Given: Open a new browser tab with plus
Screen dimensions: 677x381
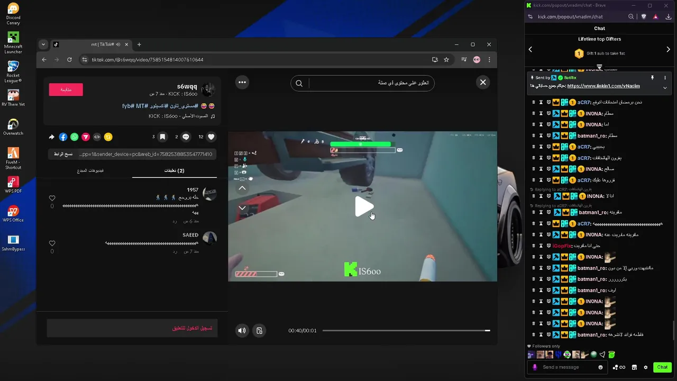Looking at the screenshot, I should (x=139, y=44).
